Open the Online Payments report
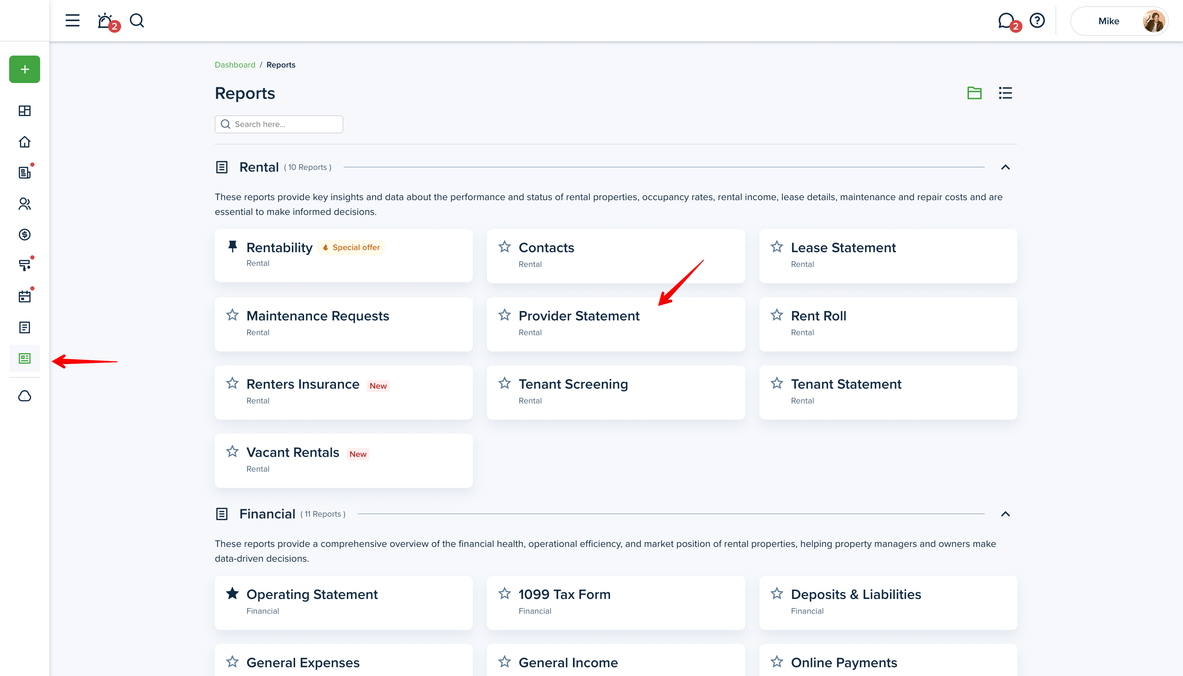The height and width of the screenshot is (676, 1183). 888,660
